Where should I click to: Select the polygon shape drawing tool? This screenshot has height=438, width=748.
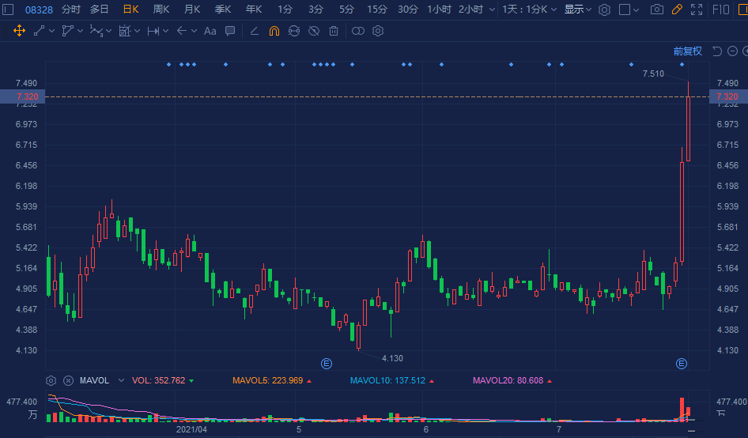(x=67, y=31)
